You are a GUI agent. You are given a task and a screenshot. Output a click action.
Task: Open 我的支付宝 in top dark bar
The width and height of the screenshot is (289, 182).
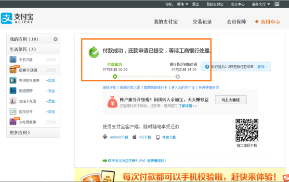215,4
